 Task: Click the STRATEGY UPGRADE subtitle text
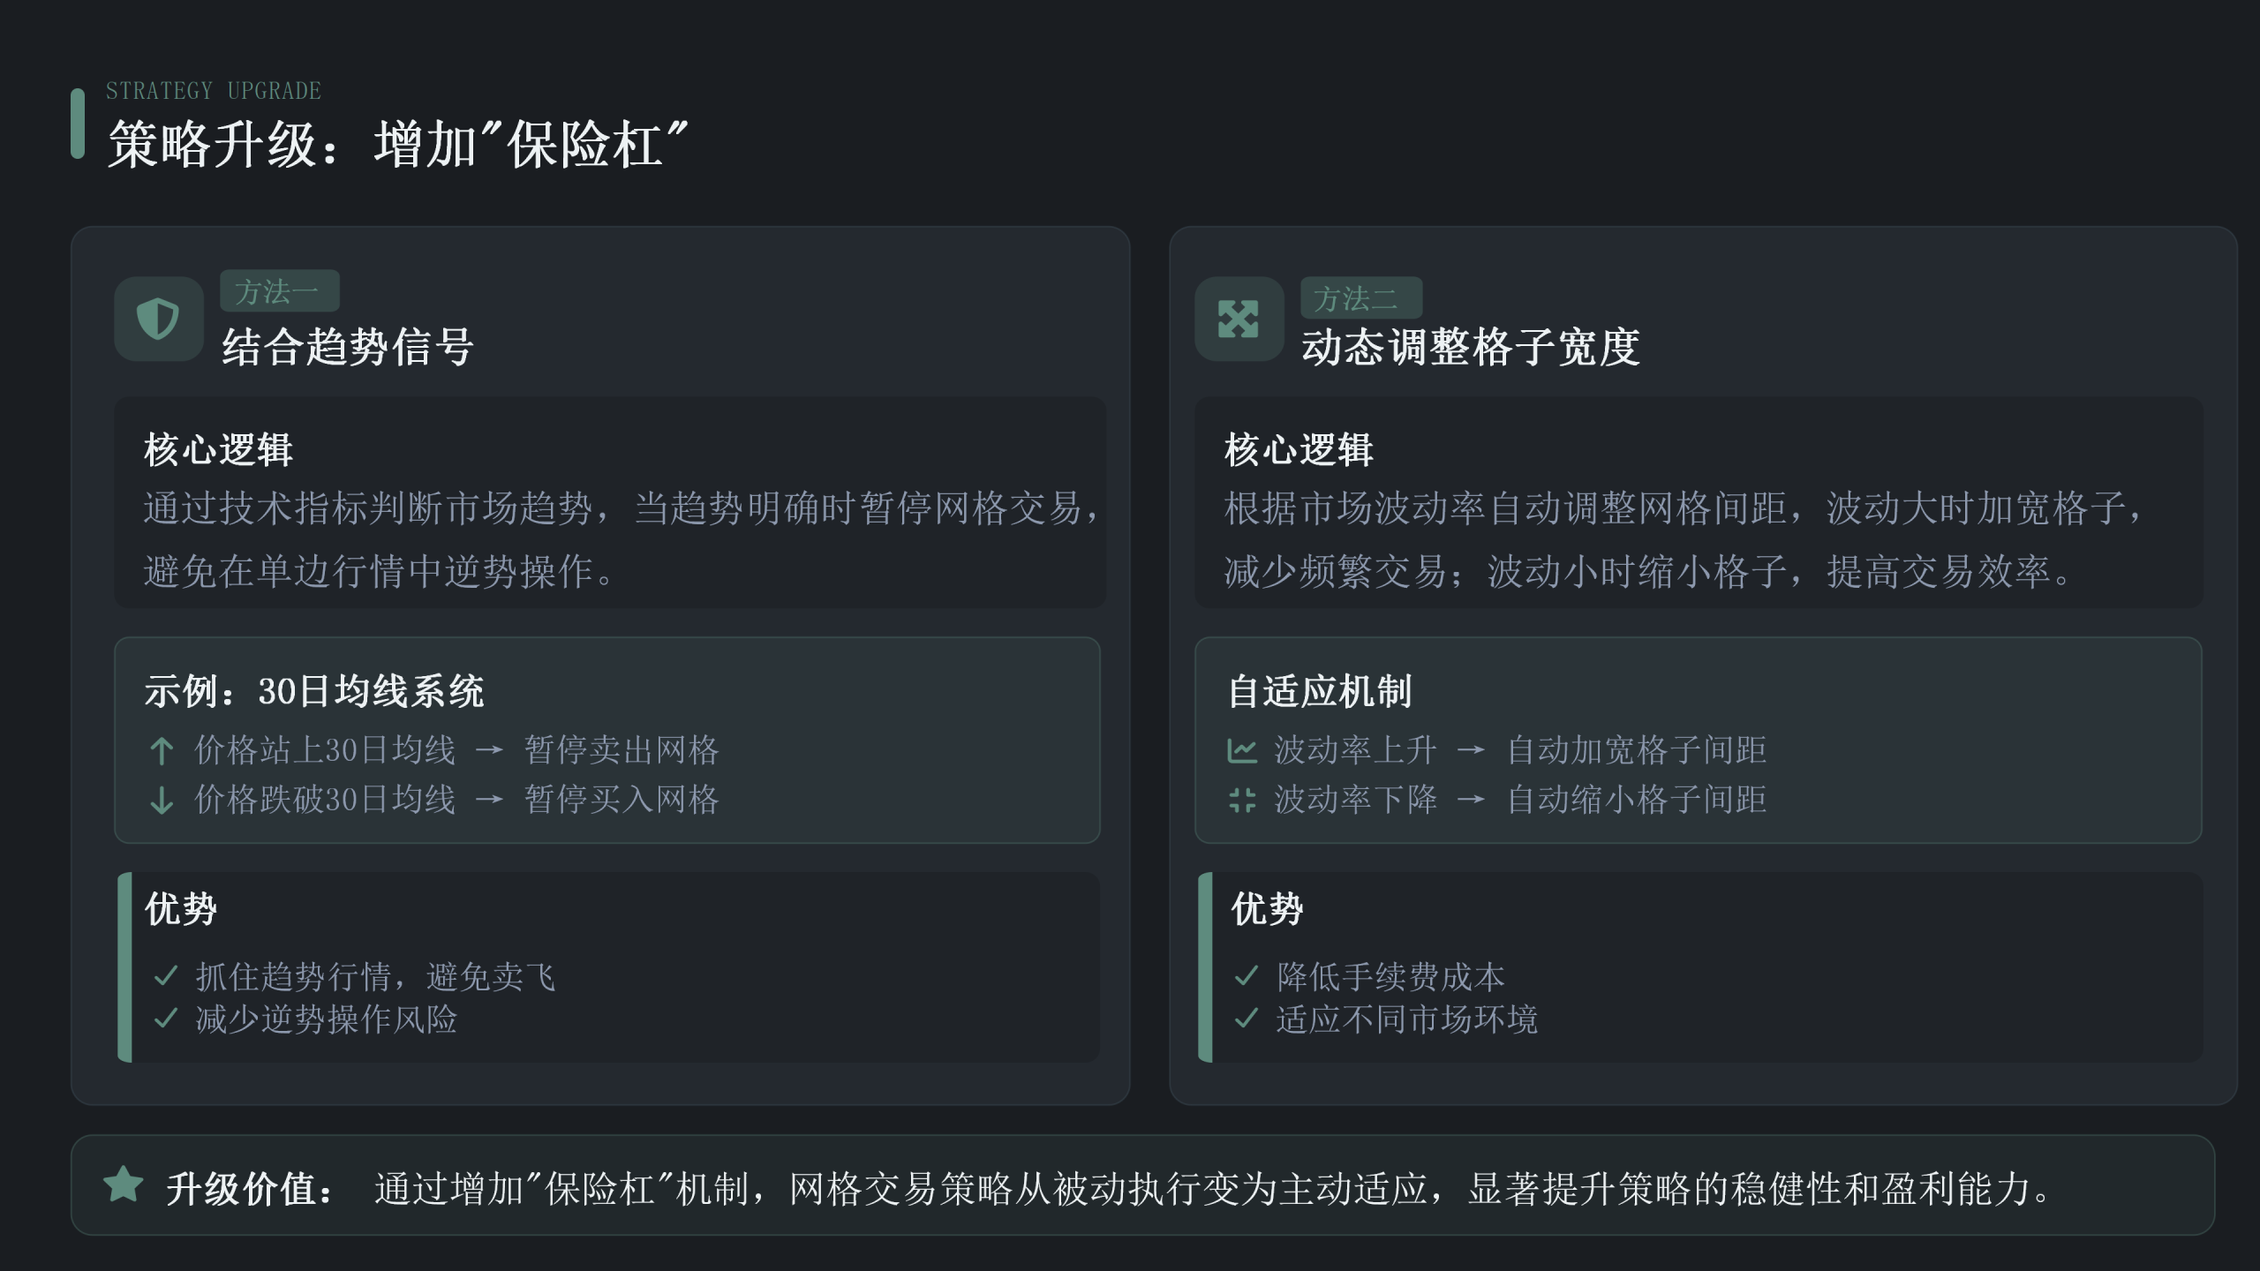click(214, 91)
